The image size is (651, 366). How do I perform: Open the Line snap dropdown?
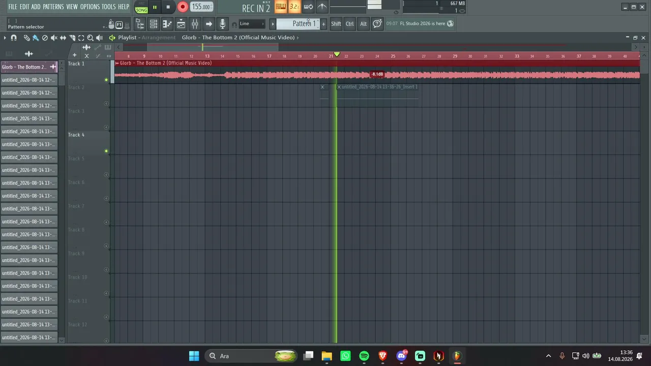click(x=252, y=24)
